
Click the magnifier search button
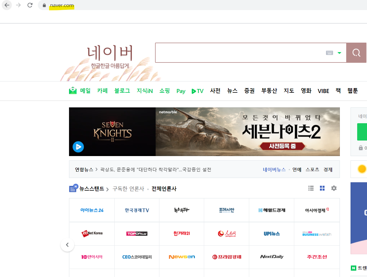coord(356,53)
